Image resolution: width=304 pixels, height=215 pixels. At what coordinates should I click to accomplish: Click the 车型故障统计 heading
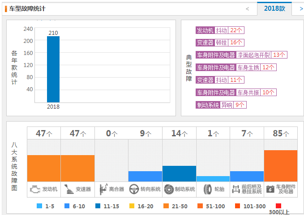click(27, 8)
